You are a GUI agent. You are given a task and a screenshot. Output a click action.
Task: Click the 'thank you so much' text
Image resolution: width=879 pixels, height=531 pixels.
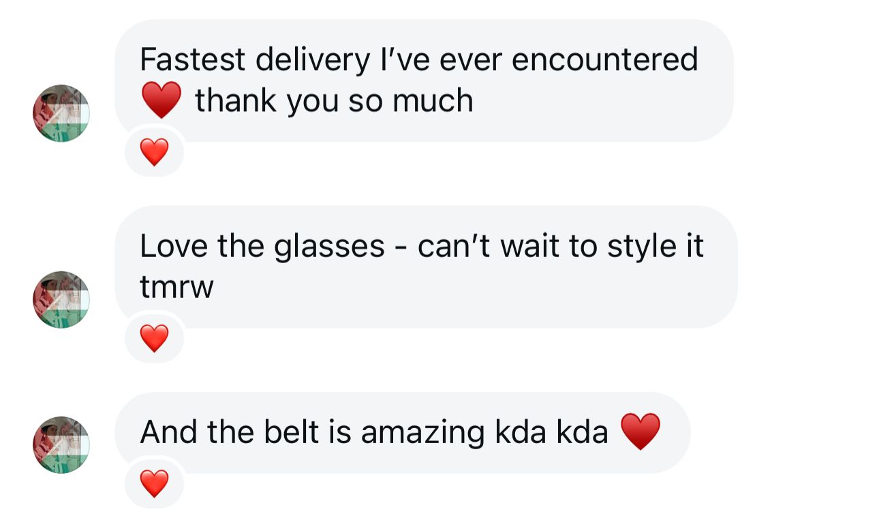pyautogui.click(x=334, y=101)
